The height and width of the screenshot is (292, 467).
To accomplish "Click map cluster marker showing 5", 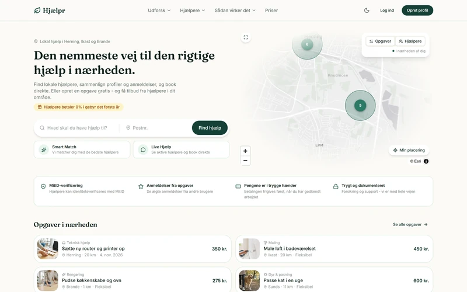I will coord(360,106).
